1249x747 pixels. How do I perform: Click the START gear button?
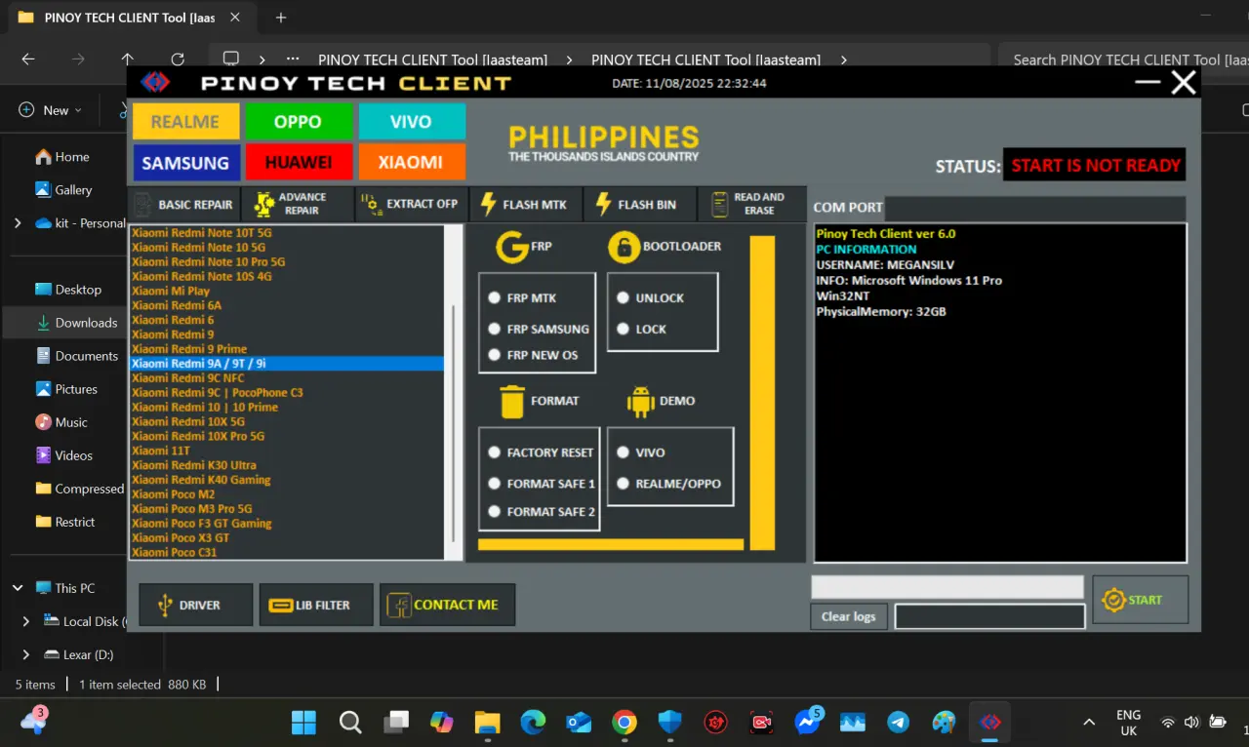click(x=1140, y=600)
